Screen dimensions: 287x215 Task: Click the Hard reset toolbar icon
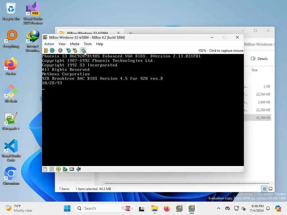tap(52, 50)
